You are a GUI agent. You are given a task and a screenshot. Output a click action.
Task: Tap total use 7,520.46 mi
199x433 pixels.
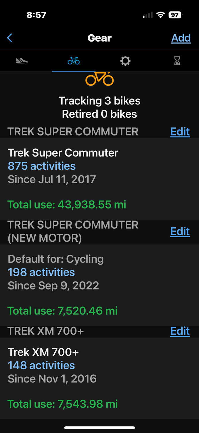pyautogui.click(x=62, y=311)
